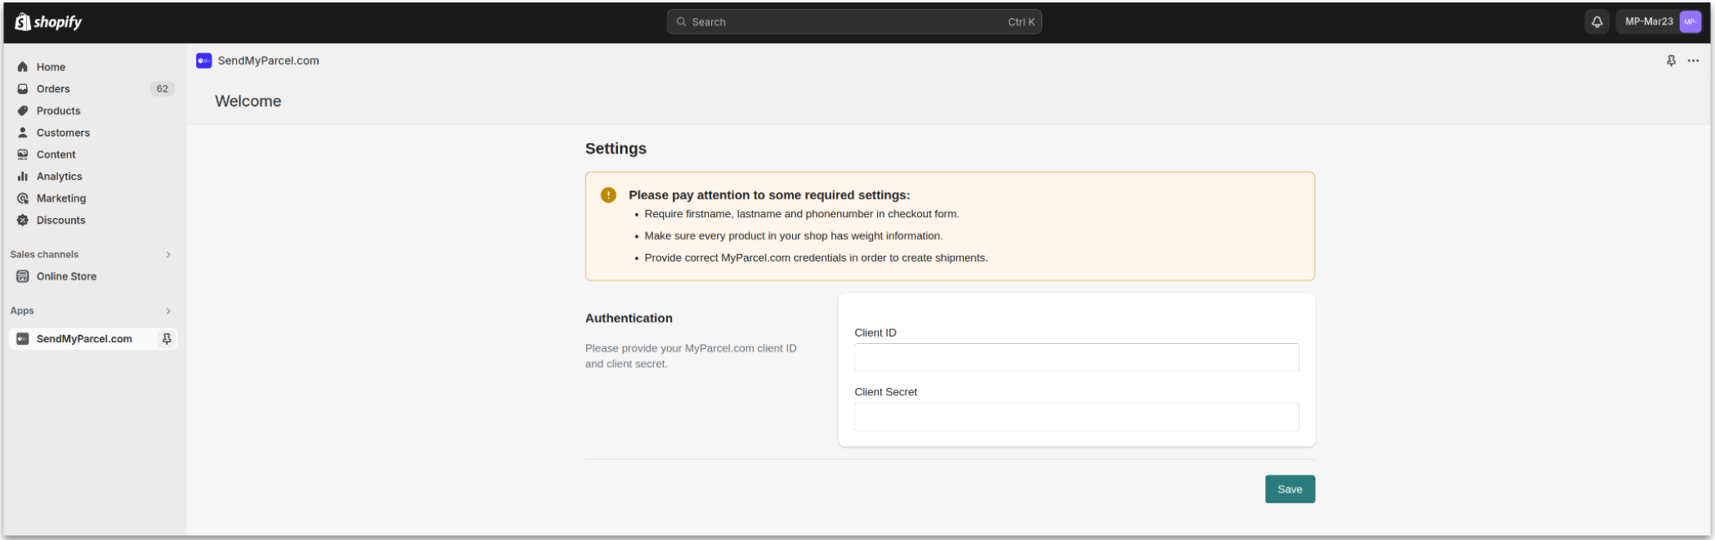This screenshot has height=540, width=1715.
Task: Focus the Client ID input field
Action: [1076, 358]
